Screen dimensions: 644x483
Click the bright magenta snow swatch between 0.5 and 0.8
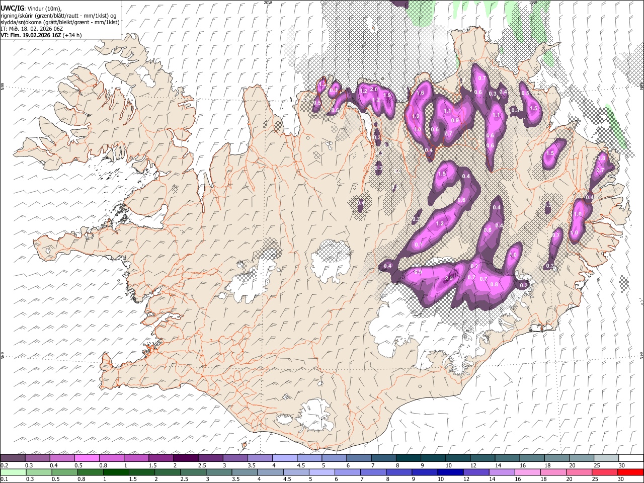coord(87,458)
